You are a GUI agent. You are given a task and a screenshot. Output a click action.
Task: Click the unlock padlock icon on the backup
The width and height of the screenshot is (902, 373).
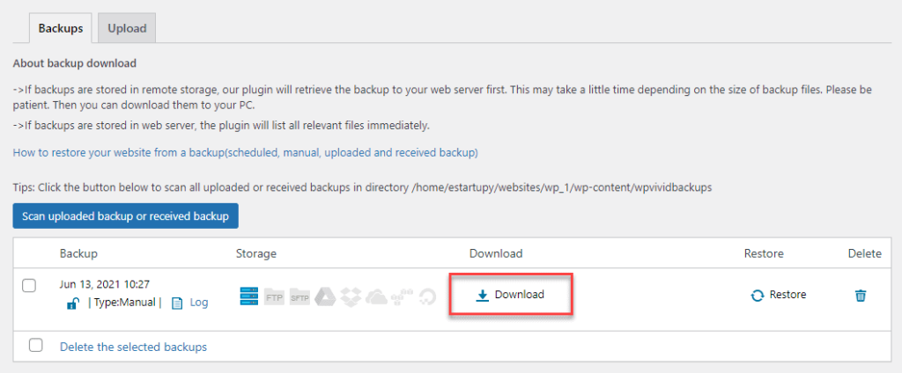(73, 303)
